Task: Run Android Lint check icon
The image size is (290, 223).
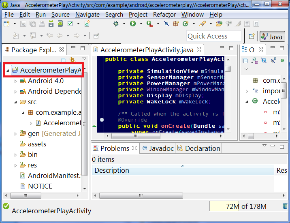Action: tap(70, 24)
